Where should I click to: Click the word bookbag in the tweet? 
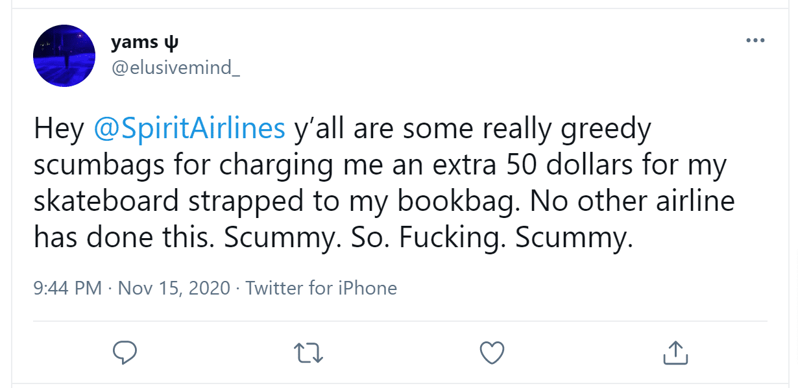(457, 202)
